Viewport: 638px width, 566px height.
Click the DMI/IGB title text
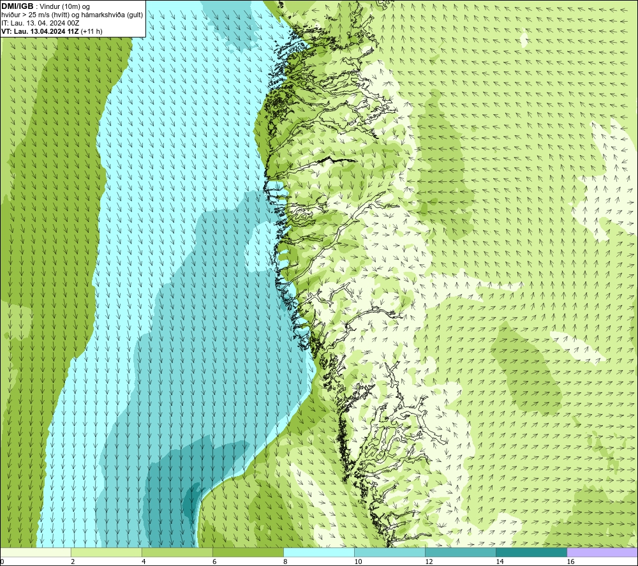(x=17, y=6)
